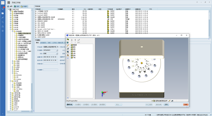Image resolution: width=212 pixels, height=116 pixels.
Task: Click the image tool below the cube icon
Action: pyautogui.click(x=68, y=43)
